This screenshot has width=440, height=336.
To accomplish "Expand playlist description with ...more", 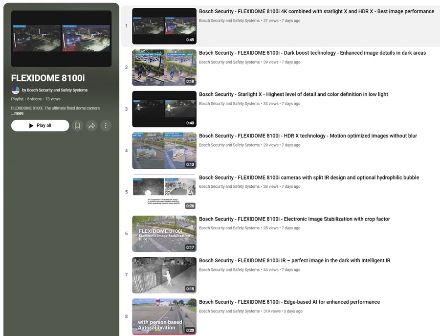I will (18, 113).
